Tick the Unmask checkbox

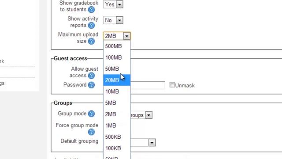(172, 85)
